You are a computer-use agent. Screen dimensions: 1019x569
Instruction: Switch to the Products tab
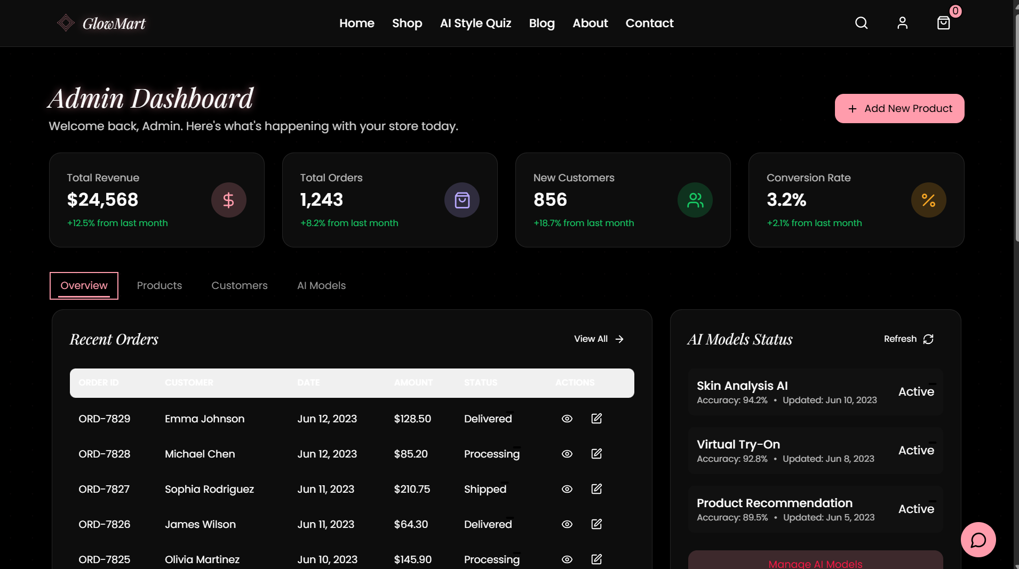160,286
